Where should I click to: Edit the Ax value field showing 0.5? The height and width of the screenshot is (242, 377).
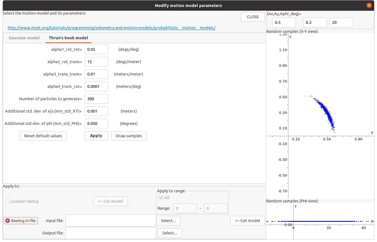tap(284, 22)
